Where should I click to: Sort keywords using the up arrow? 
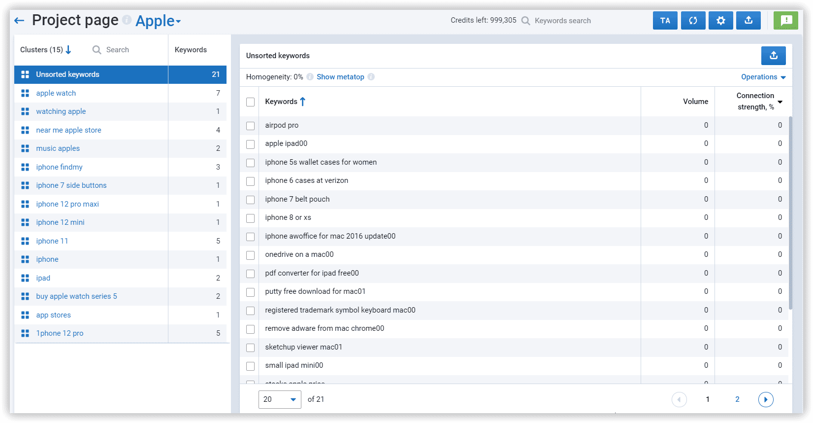tap(302, 102)
